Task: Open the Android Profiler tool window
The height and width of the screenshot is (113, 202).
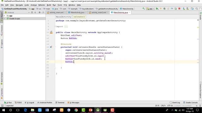Action: pos(45,103)
